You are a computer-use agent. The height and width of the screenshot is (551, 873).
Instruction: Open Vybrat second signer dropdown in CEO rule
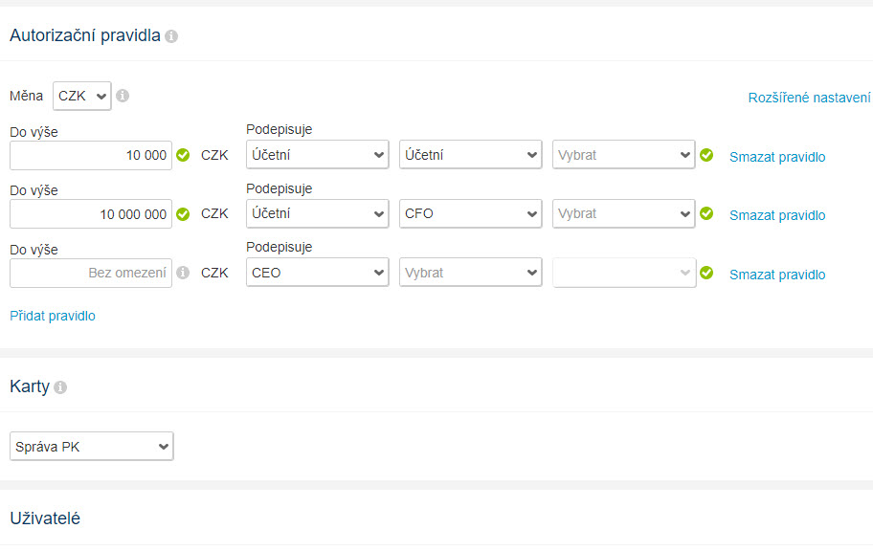tap(470, 273)
